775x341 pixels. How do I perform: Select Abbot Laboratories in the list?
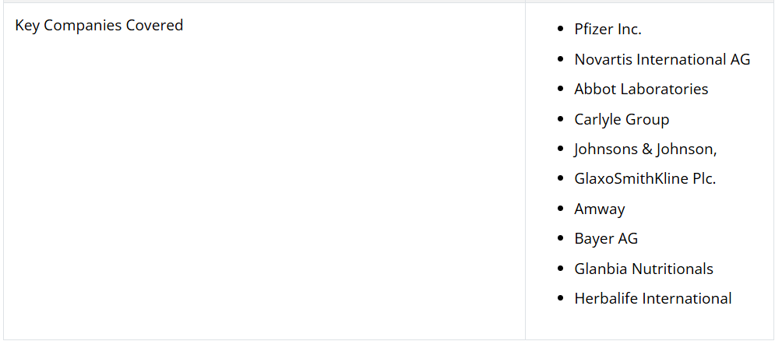click(641, 89)
